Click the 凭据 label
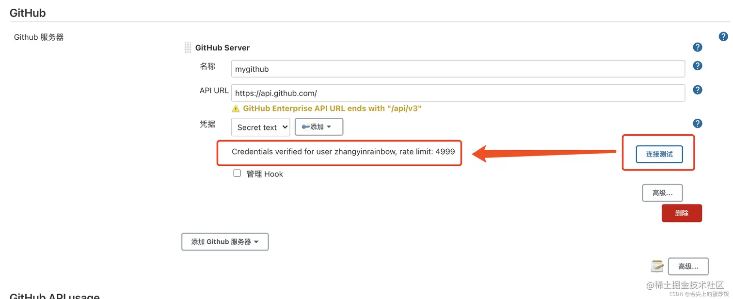 (x=207, y=124)
